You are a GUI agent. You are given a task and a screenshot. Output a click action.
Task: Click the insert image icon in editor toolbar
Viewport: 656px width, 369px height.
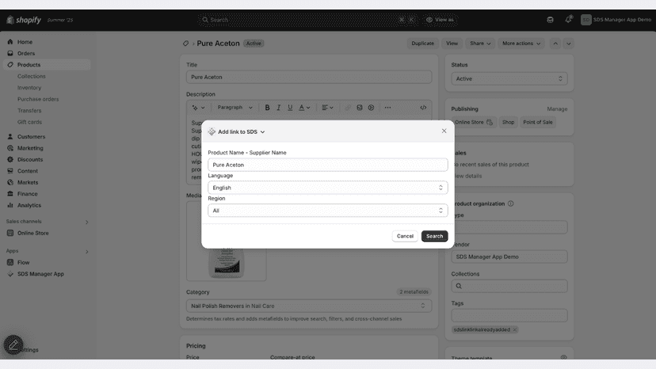pyautogui.click(x=360, y=108)
